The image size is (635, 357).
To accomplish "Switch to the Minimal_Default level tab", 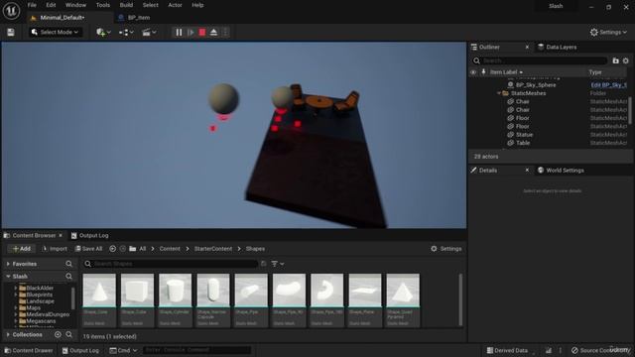I will [x=62, y=18].
